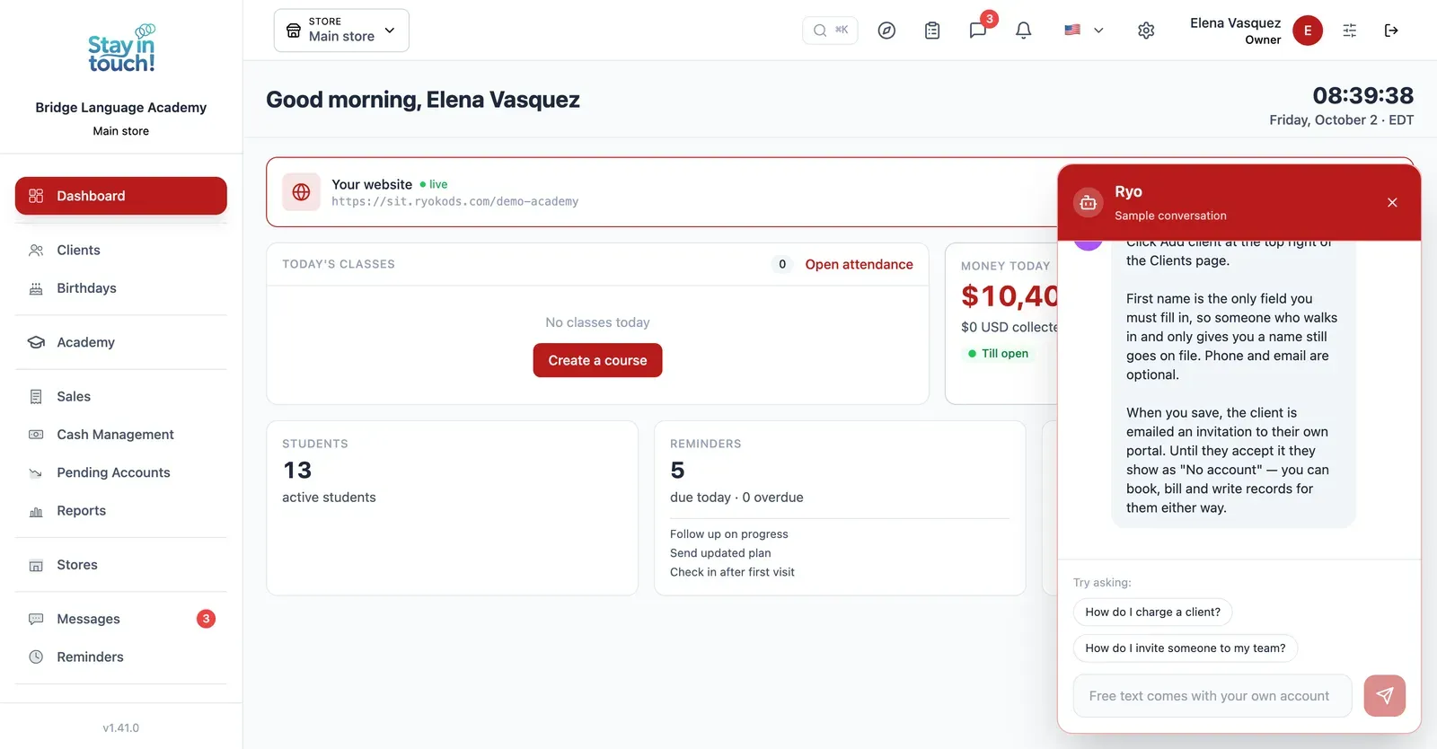Viewport: 1437px width, 749px height.
Task: Click the website globe icon
Action: [x=302, y=192]
